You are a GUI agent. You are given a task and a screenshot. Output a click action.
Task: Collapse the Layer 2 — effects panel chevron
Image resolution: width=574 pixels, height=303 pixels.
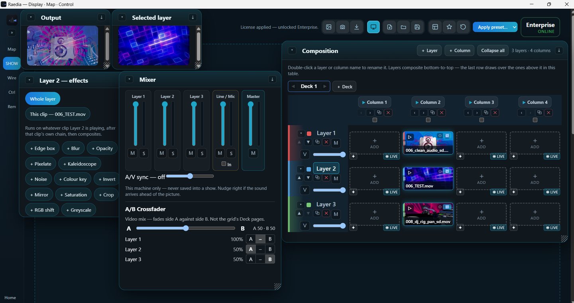pyautogui.click(x=29, y=80)
